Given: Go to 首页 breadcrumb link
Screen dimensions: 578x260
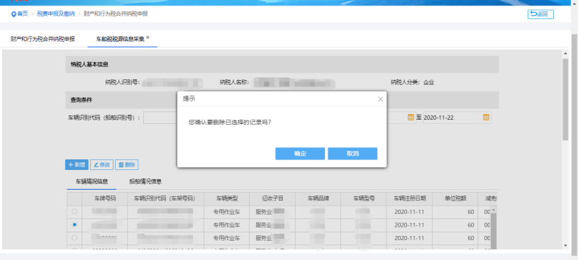Looking at the screenshot, I should click(23, 14).
